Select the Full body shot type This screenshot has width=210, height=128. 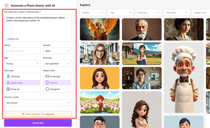(23, 76)
